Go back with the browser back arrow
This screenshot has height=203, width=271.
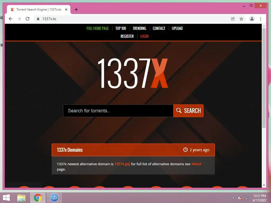click(11, 19)
